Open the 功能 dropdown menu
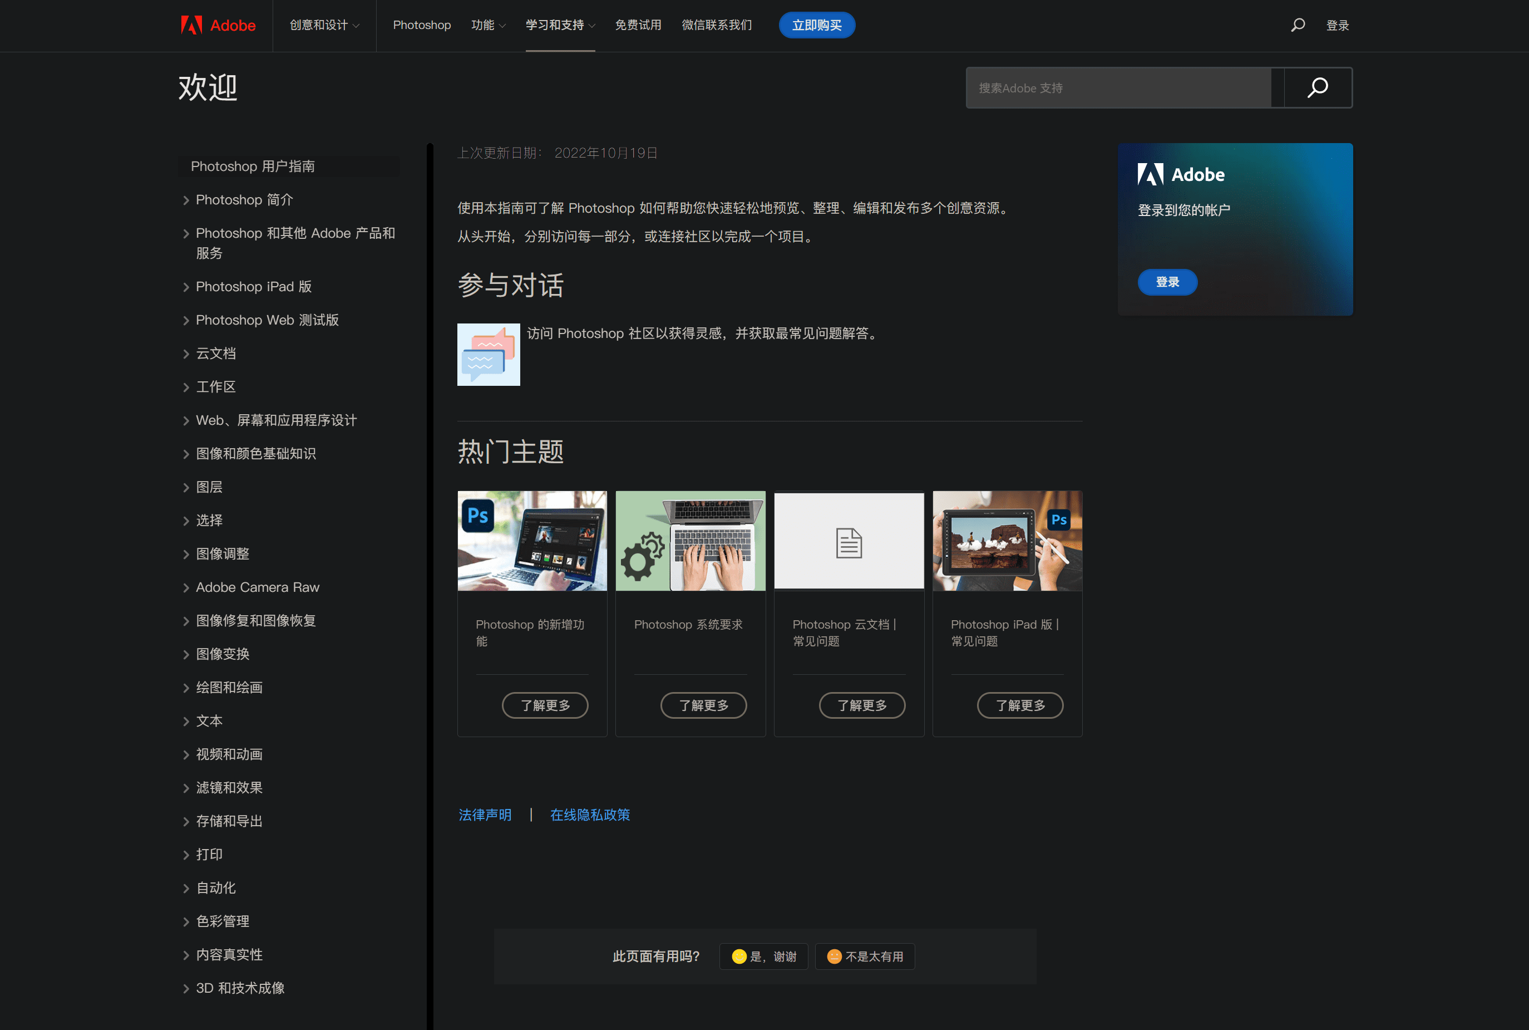Viewport: 1529px width, 1030px height. point(489,25)
